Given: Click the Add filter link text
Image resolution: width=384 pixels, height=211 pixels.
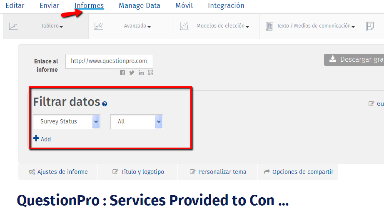Looking at the screenshot, I should pyautogui.click(x=46, y=139).
